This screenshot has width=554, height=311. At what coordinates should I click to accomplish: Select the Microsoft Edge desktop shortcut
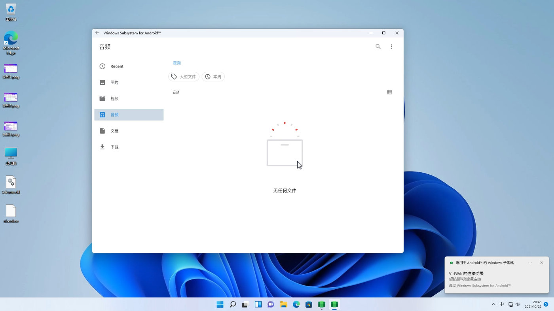tap(11, 43)
